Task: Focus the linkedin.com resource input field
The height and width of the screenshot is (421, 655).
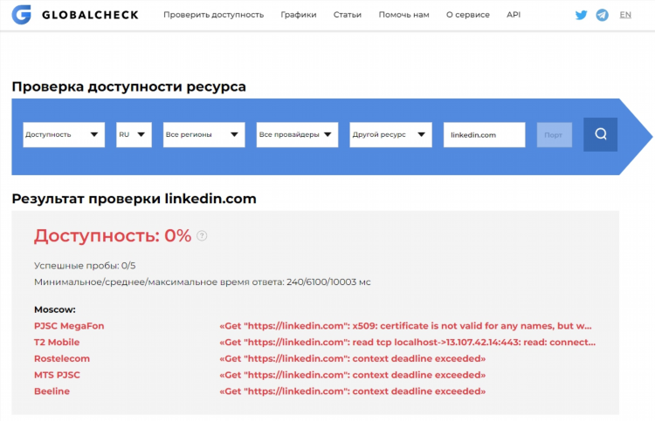Action: (484, 134)
